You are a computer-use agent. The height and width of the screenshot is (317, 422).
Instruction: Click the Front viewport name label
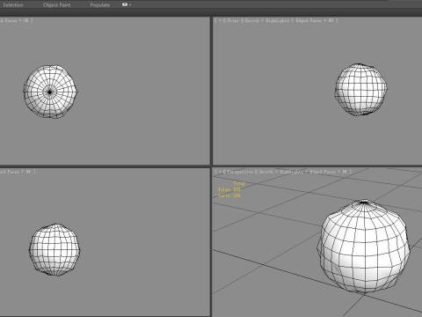[233, 20]
